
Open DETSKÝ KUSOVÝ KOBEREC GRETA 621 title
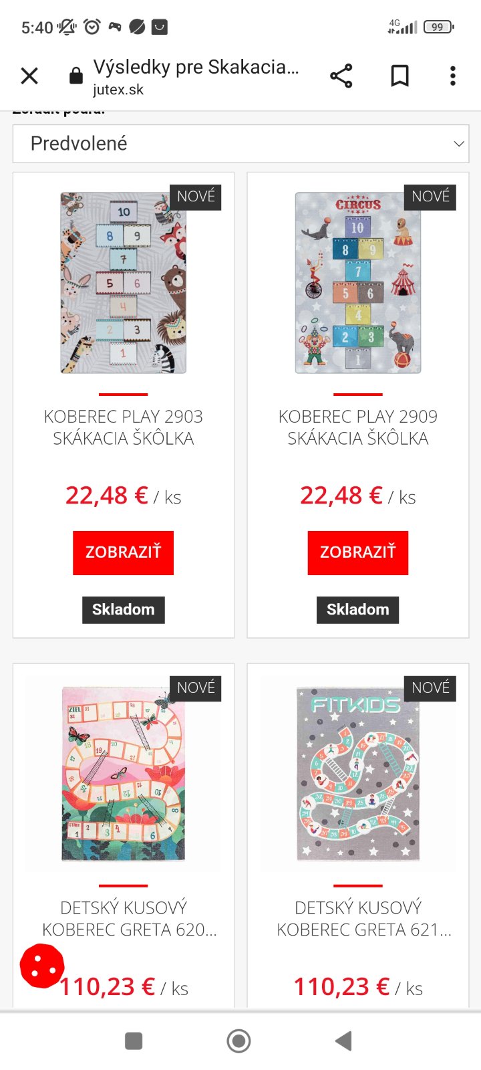(364, 919)
